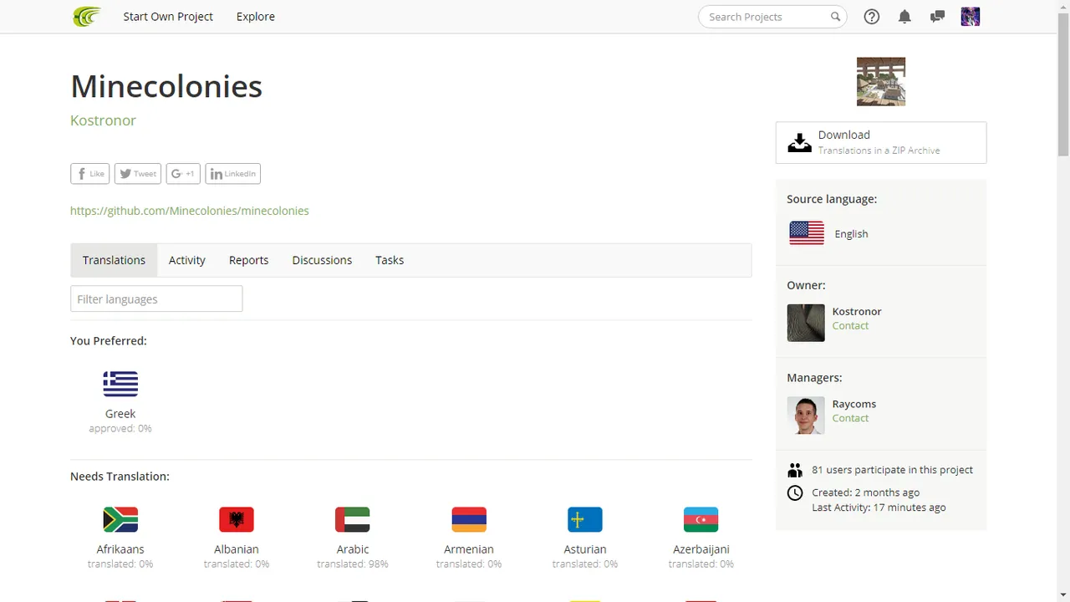Click owner Kostronor avatar thumbnail

point(806,323)
